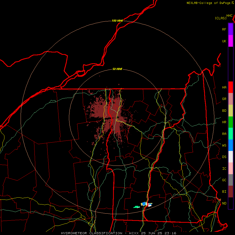The image size is (235, 235).
Task: Click the mint green RA legend swatch
Action: coord(231,134)
